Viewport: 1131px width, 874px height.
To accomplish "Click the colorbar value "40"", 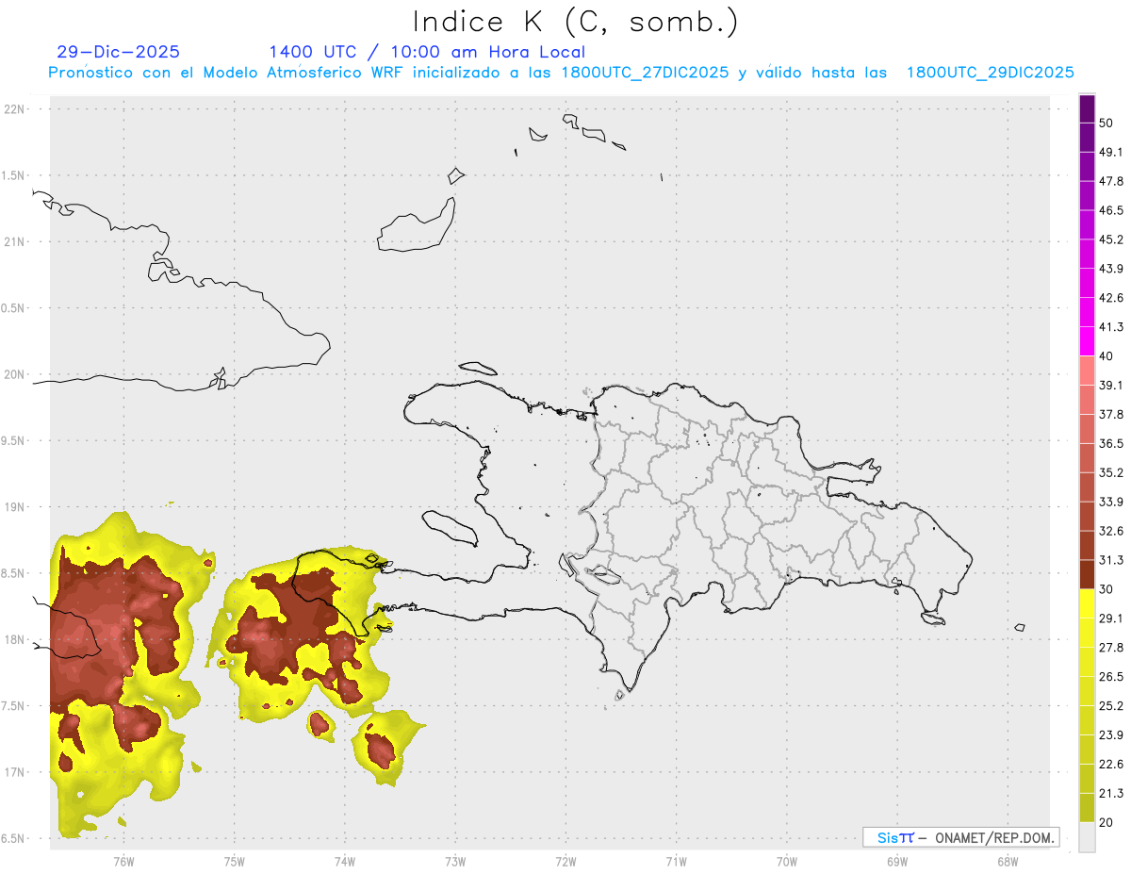I will (x=1106, y=356).
